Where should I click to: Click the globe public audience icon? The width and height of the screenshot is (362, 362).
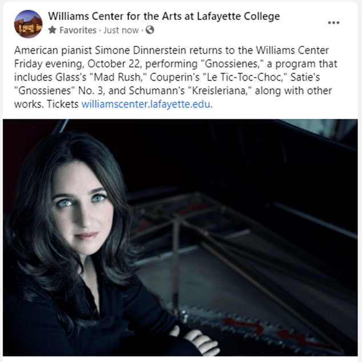[150, 30]
